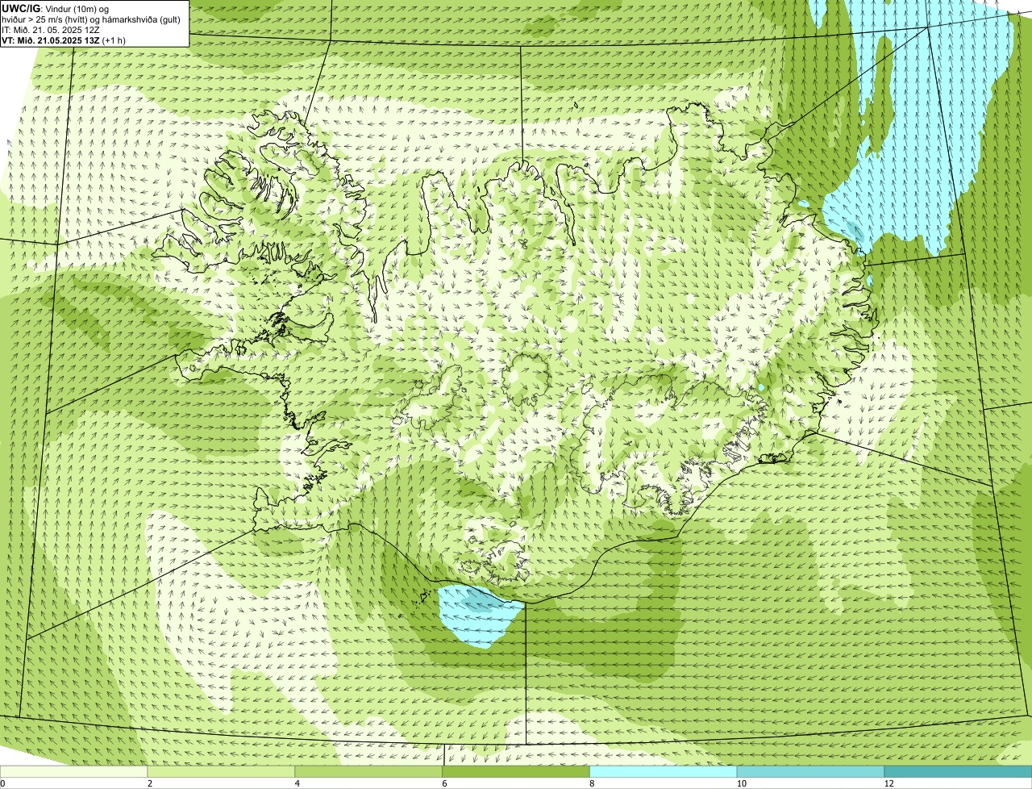Click the "10" tick label on the scale

pyautogui.click(x=741, y=783)
